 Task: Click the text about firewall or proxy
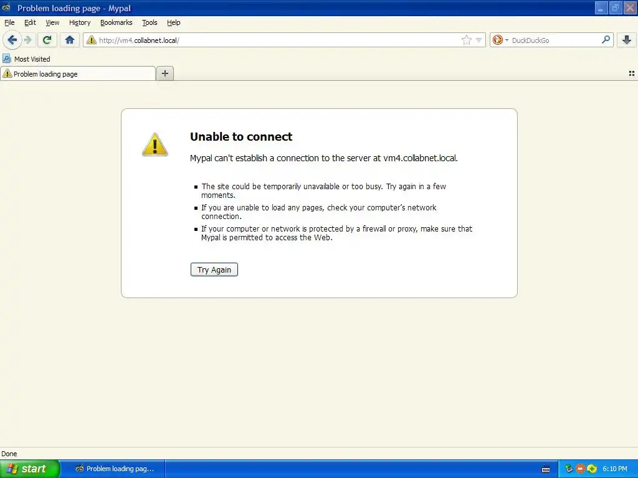[x=336, y=233]
